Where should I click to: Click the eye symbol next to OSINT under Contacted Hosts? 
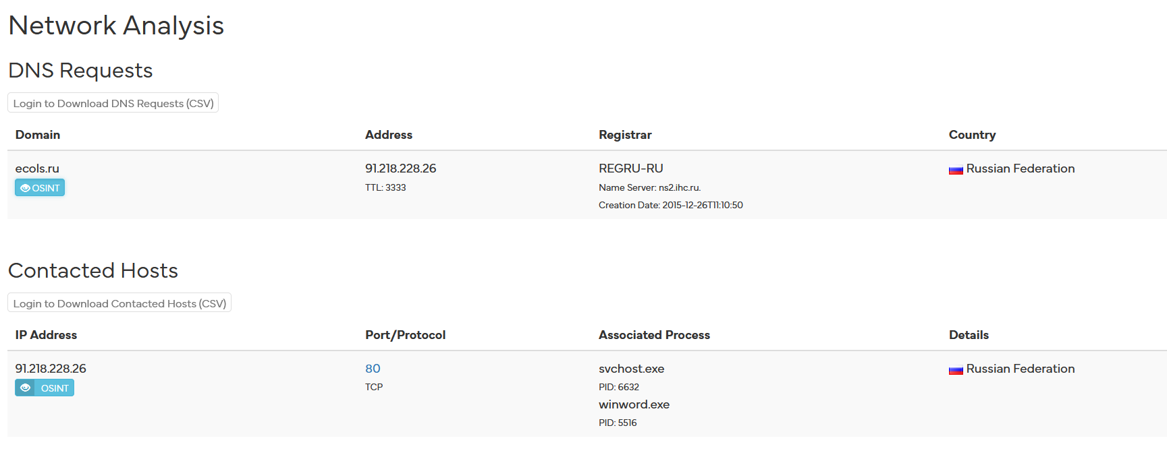[26, 388]
